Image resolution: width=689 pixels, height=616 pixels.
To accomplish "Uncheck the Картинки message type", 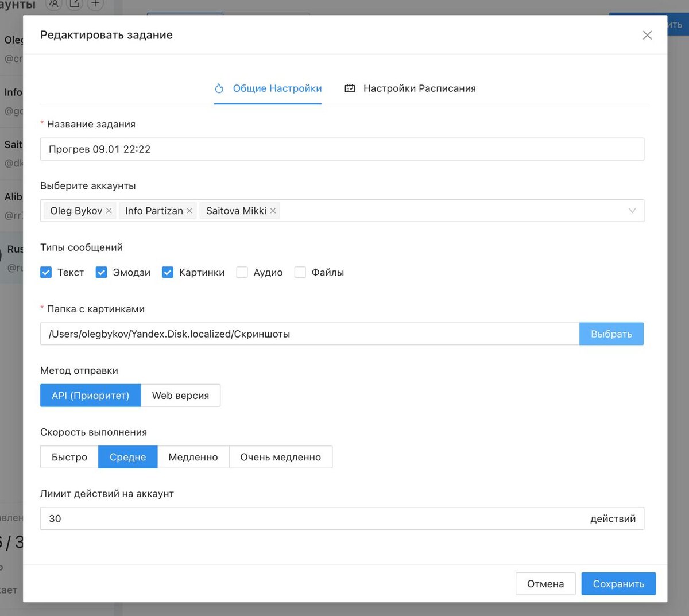I will point(168,272).
